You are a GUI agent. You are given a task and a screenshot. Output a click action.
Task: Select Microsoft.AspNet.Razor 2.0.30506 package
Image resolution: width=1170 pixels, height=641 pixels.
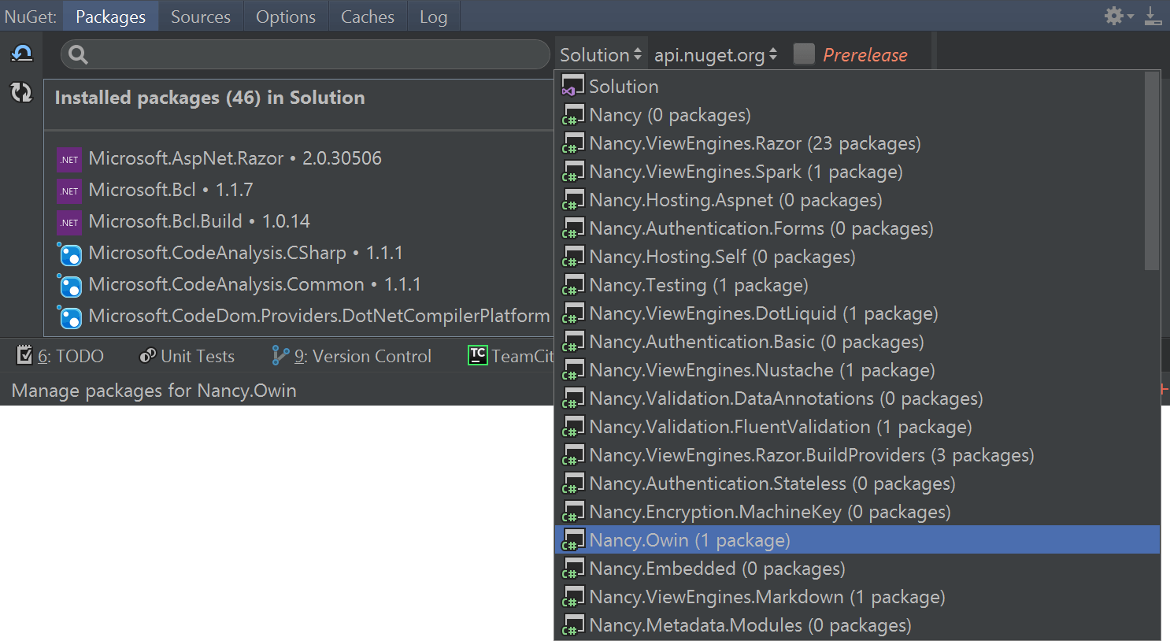coord(299,158)
